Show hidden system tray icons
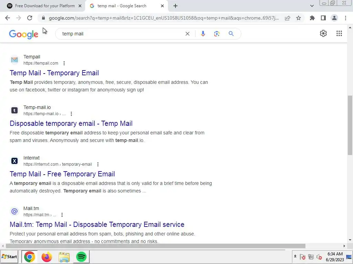The image size is (353, 264). pyautogui.click(x=295, y=256)
